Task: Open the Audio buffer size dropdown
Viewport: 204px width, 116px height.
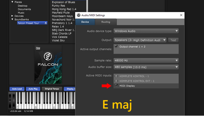Action: (x=146, y=67)
